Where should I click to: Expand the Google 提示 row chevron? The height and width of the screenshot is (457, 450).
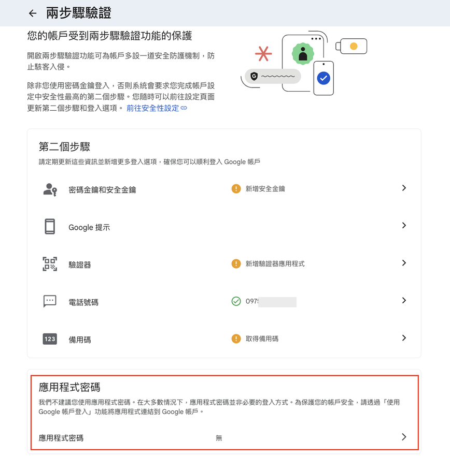pyautogui.click(x=404, y=225)
